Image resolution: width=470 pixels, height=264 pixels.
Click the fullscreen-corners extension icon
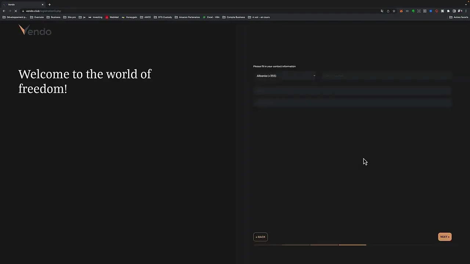(419, 11)
